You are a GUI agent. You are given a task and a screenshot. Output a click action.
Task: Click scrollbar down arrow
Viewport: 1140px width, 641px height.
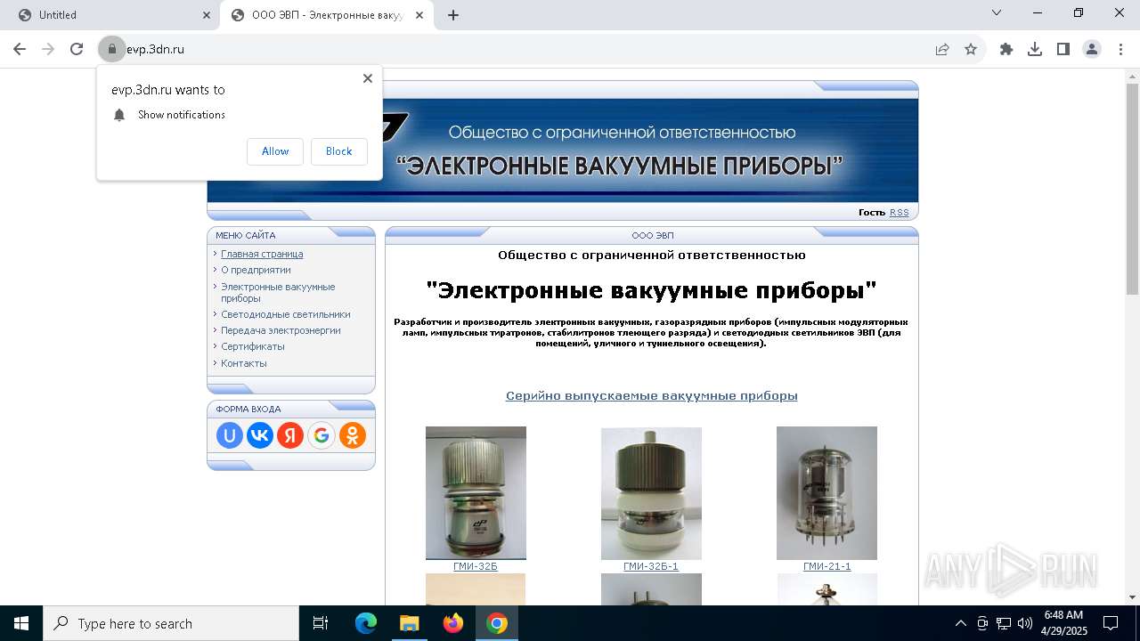pyautogui.click(x=1132, y=596)
